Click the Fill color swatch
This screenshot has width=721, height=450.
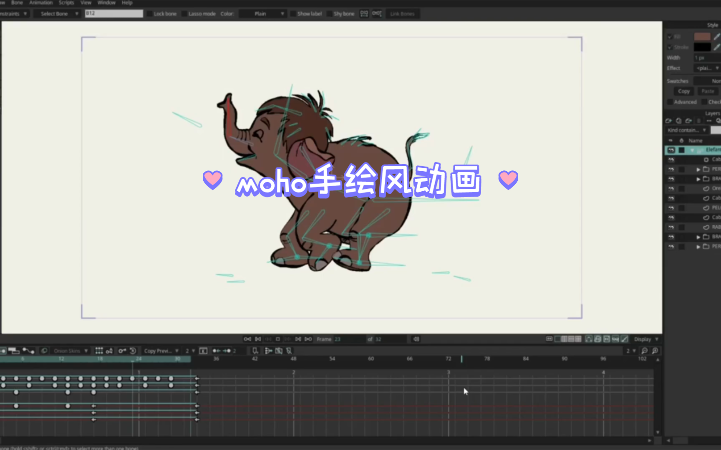702,37
